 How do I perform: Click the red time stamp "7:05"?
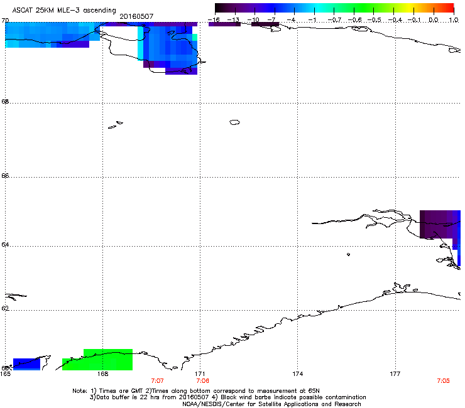point(444,381)
